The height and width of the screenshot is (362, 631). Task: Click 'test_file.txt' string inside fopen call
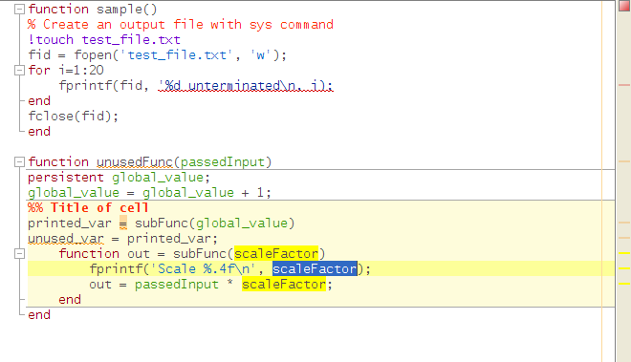(x=177, y=55)
